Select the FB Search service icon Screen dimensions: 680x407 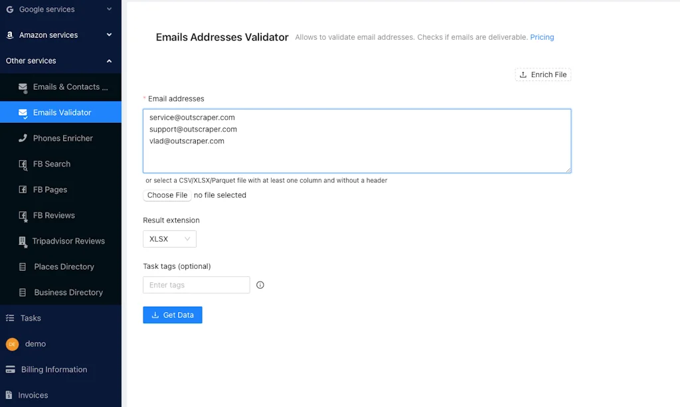[x=23, y=164]
